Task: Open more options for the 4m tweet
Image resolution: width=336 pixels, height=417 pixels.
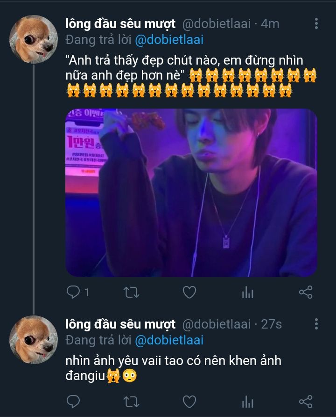Action: [316, 24]
